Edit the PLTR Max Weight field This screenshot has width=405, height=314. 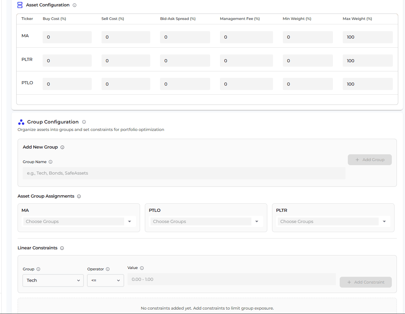tap(367, 61)
